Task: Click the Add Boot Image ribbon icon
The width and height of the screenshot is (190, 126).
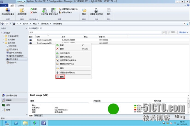Action: (x=8, y=11)
